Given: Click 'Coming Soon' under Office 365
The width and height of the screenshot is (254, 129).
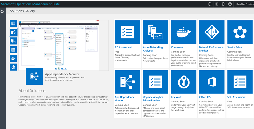Looking at the screenshot, I should [x=206, y=102].
